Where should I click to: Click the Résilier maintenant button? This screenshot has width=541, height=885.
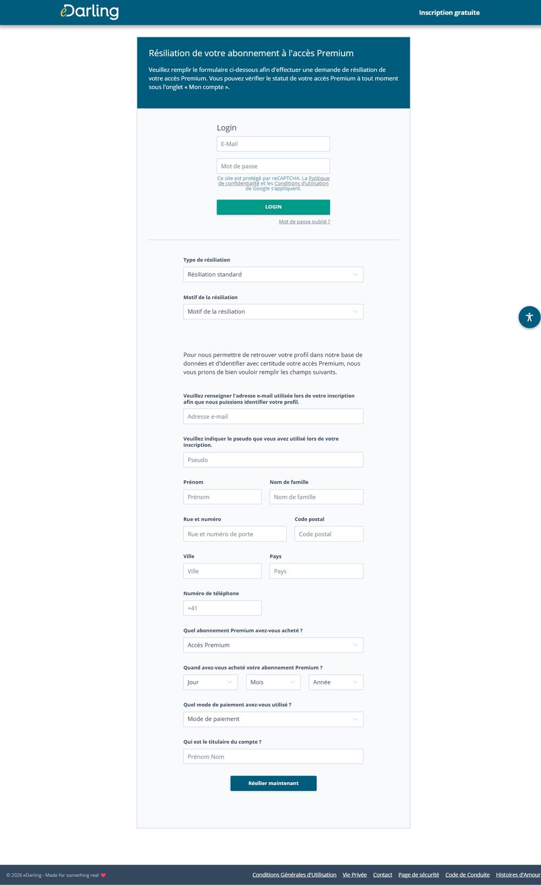[x=273, y=783]
